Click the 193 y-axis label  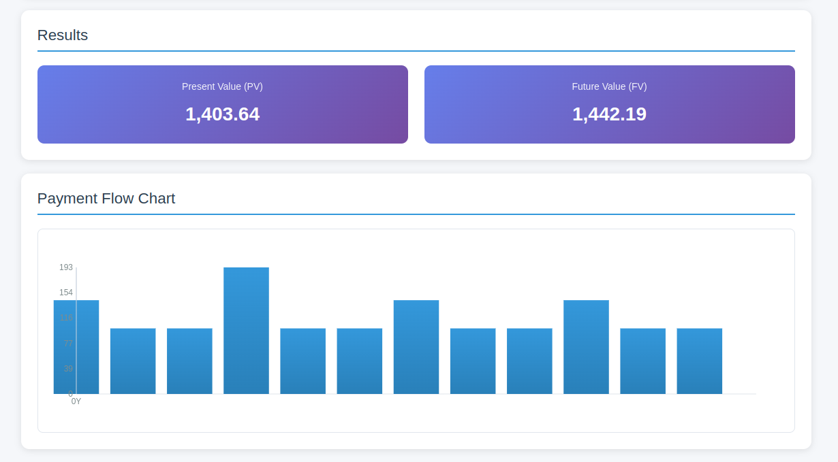pyautogui.click(x=66, y=267)
